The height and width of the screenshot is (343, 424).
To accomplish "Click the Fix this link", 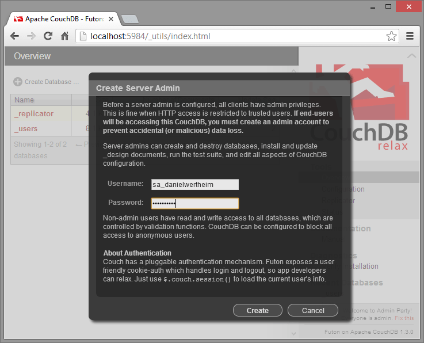I will (404, 318).
